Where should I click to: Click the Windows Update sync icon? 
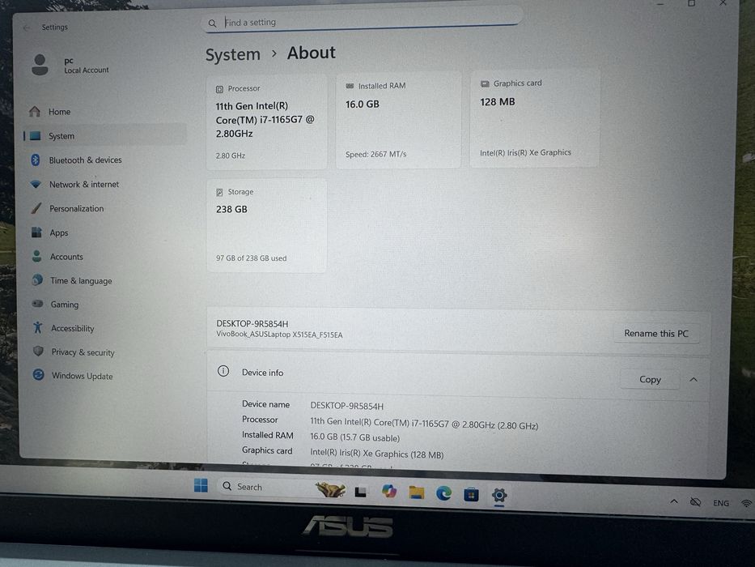point(39,374)
